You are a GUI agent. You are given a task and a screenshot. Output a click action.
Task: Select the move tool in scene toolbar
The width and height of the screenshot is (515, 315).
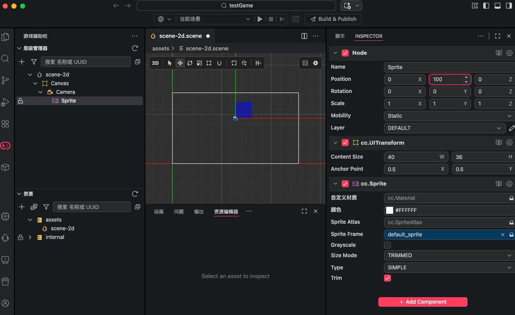point(180,63)
